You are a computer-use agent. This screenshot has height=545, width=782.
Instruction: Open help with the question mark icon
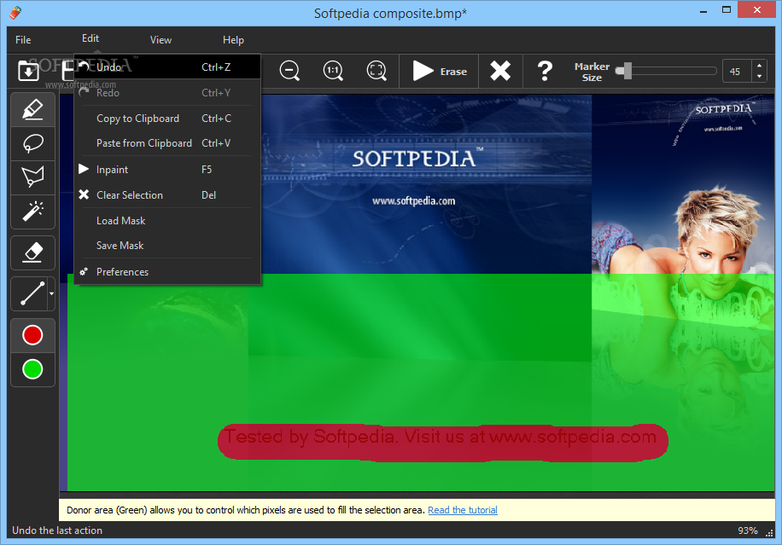545,71
